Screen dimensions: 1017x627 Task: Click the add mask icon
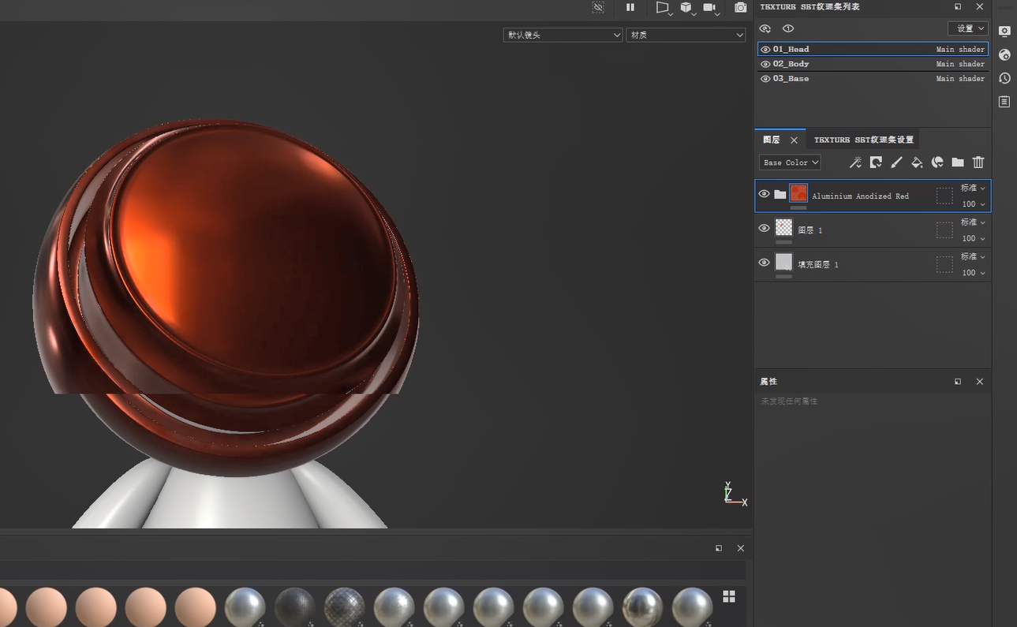click(x=876, y=162)
